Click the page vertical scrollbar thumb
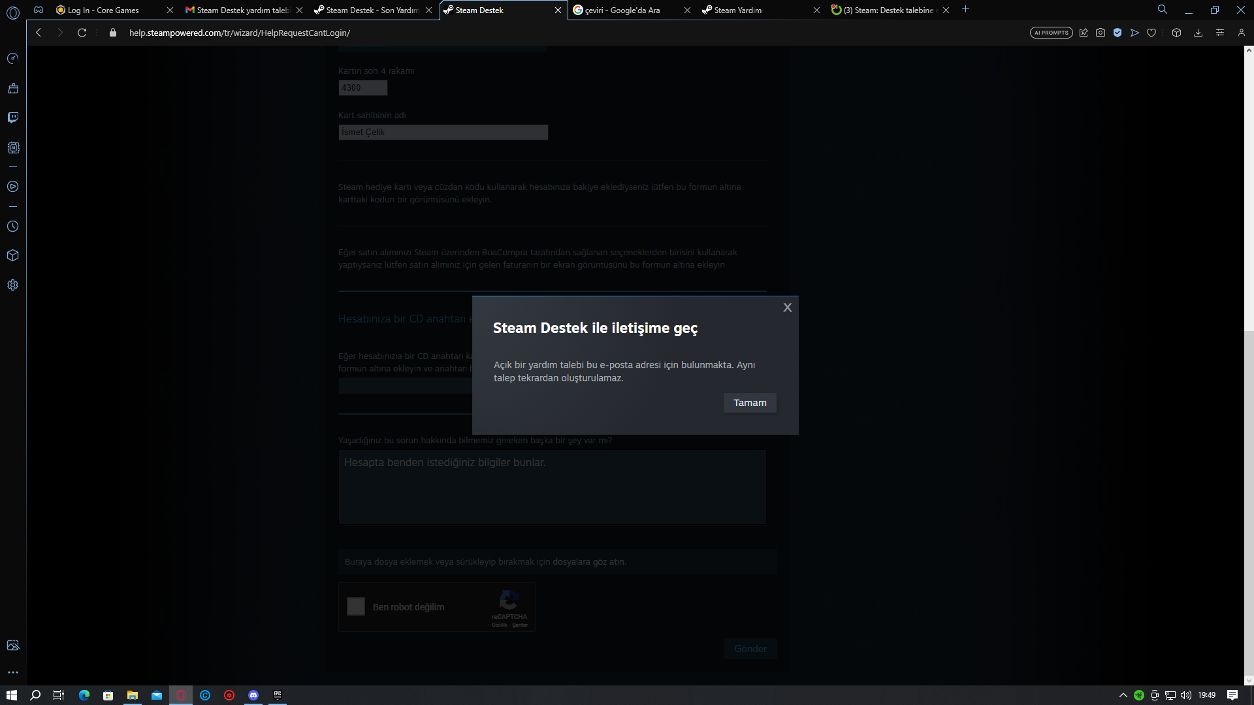 click(x=1249, y=503)
